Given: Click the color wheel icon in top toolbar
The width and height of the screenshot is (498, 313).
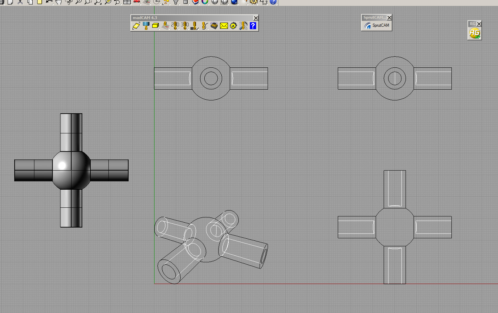Looking at the screenshot, I should [x=205, y=2].
